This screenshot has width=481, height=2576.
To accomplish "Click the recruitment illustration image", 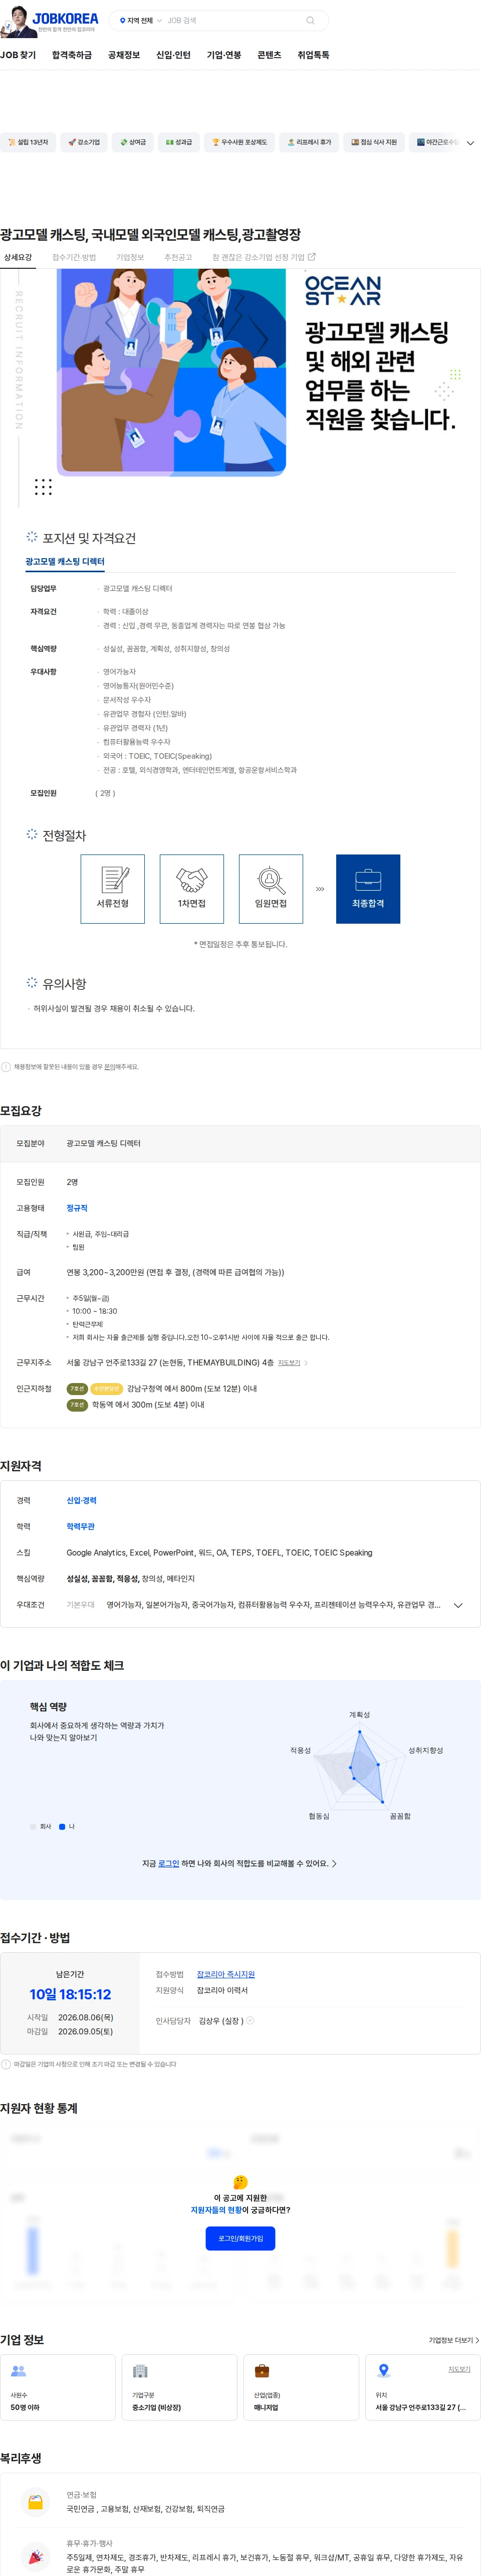I will [x=172, y=372].
